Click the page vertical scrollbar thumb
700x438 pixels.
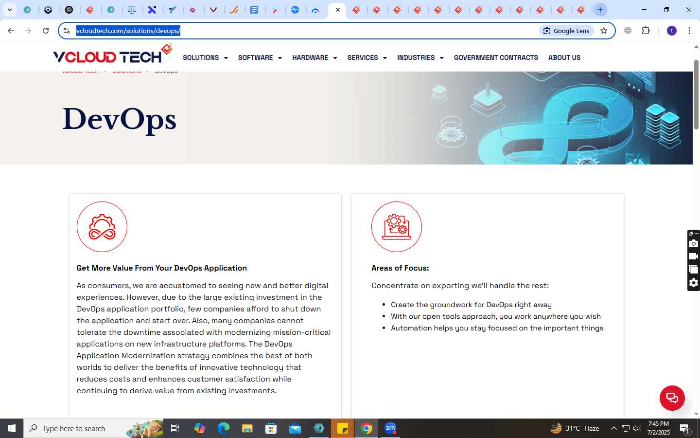(x=696, y=95)
